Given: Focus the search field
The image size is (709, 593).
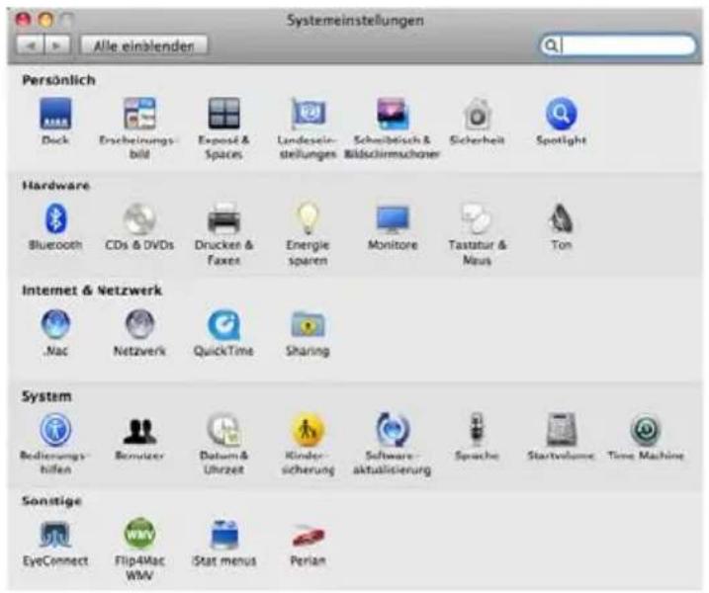Looking at the screenshot, I should click(x=618, y=45).
